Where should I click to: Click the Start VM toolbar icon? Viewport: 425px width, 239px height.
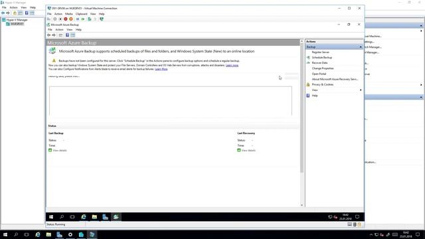[x=55, y=19]
